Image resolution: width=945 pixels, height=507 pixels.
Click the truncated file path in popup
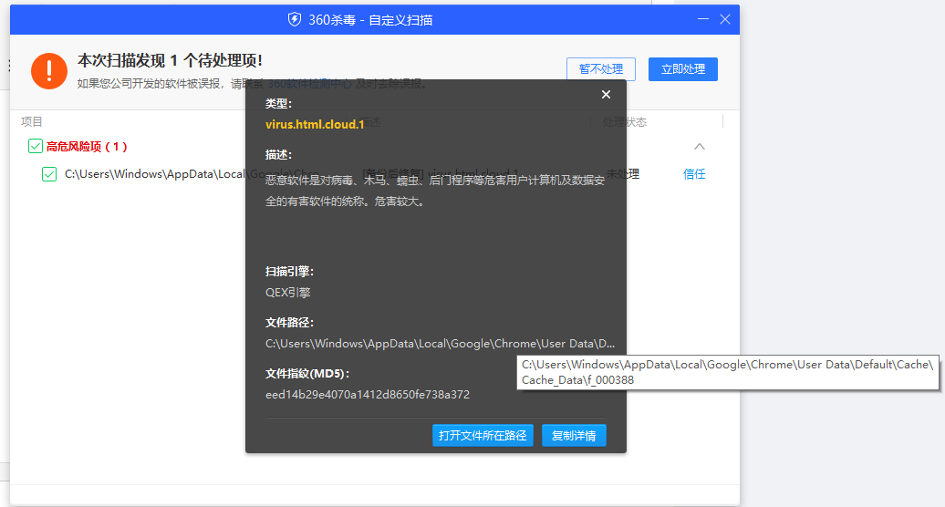pyautogui.click(x=440, y=344)
